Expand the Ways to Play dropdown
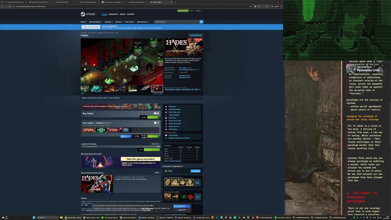Viewport: 391px width, 220px height. coord(130,22)
